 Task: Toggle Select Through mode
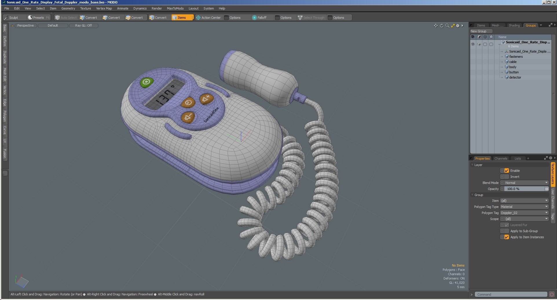311,18
